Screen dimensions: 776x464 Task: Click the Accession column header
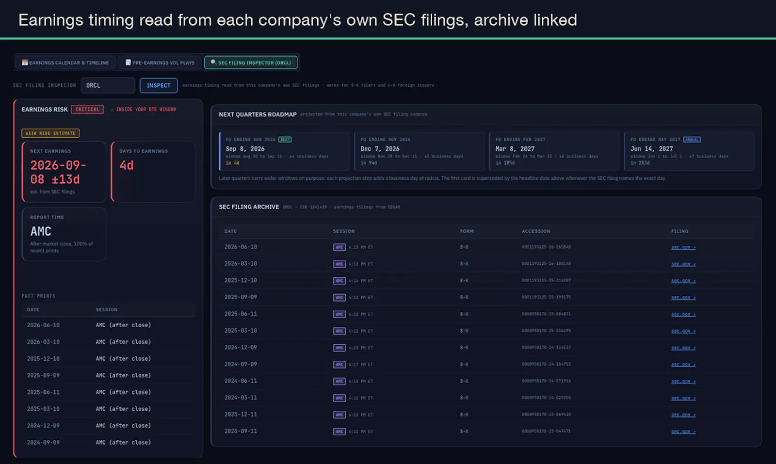coord(536,231)
